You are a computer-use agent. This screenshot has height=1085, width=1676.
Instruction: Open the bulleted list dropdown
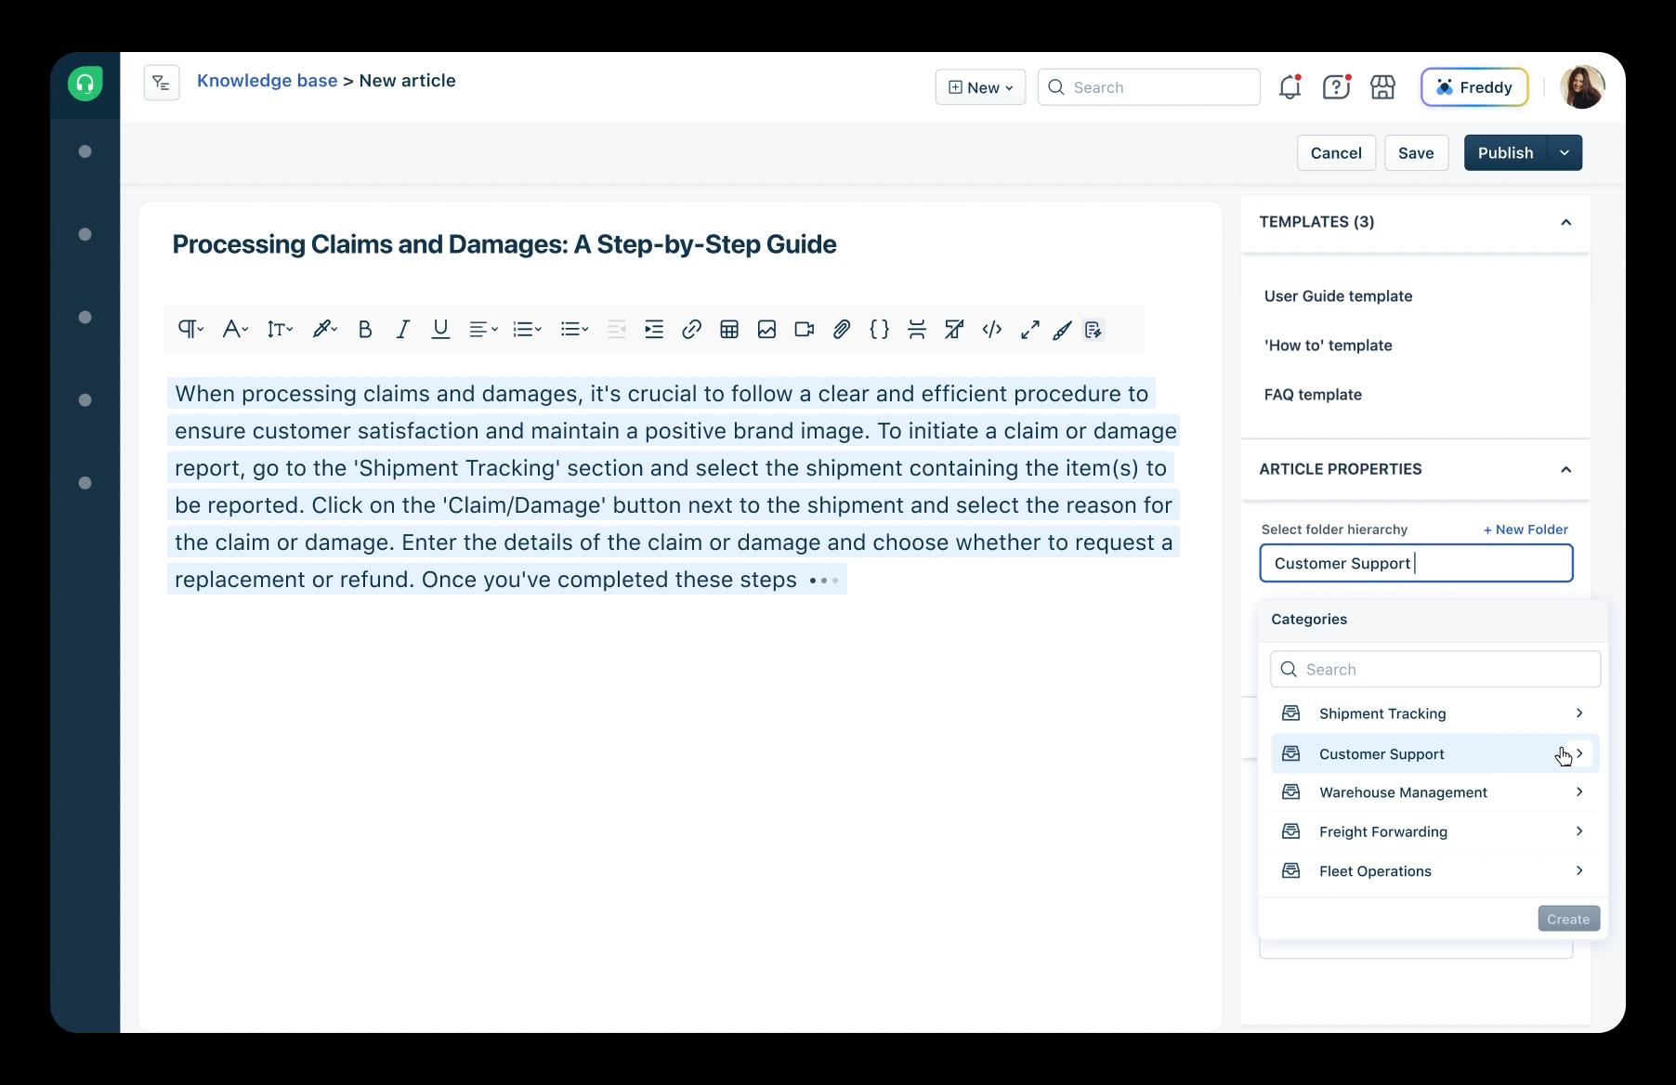[574, 329]
